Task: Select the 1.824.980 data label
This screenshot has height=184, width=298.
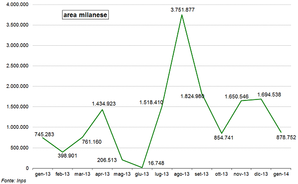Action: click(192, 96)
